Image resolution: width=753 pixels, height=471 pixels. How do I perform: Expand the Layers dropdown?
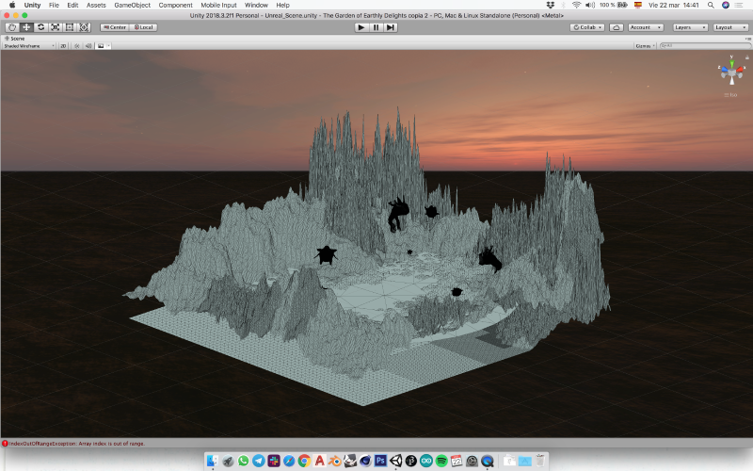coord(690,27)
